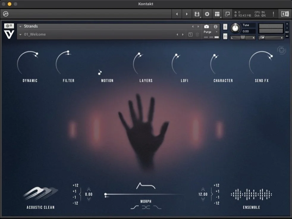292x219 pixels.
Task: Click the -12 transpose option on the right layer
Action: 216,203
